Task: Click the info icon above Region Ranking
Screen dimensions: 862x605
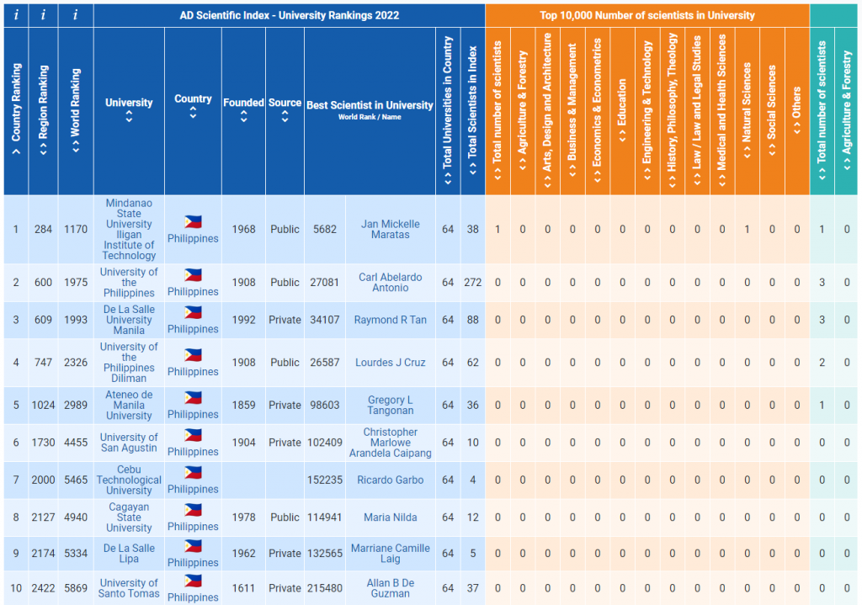Action: [x=43, y=15]
